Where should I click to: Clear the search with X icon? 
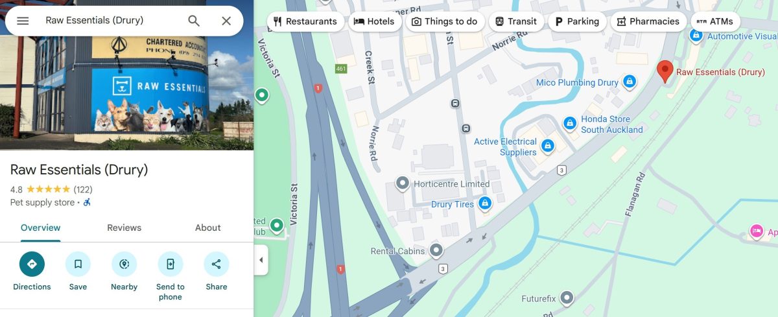pos(226,21)
